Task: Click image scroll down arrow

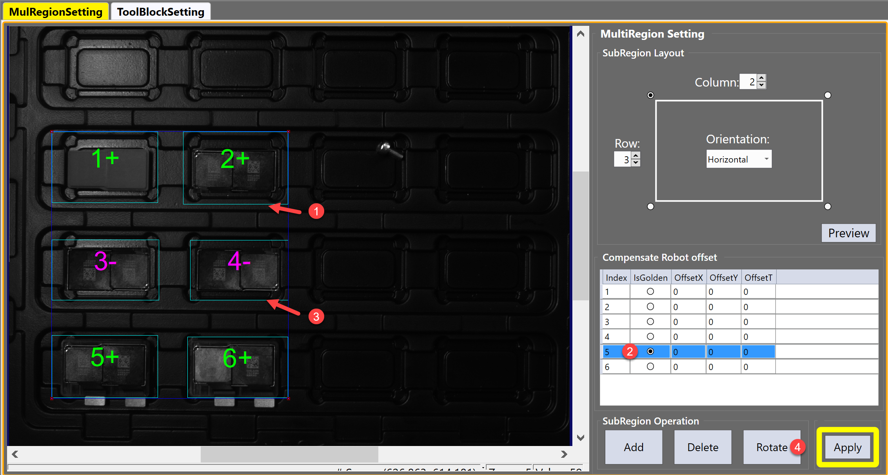Action: tap(581, 437)
